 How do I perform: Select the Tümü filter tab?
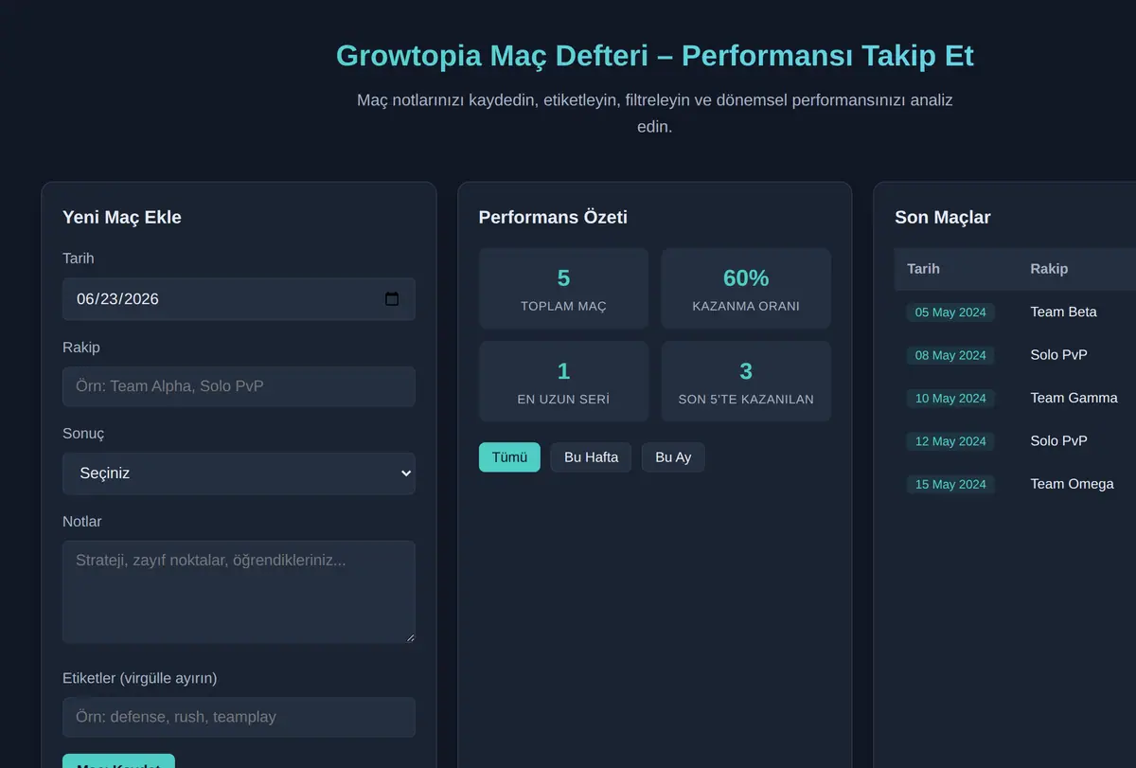(x=509, y=457)
